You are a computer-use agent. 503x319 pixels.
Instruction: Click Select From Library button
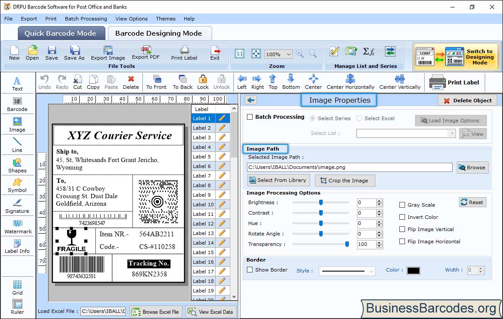tap(278, 181)
